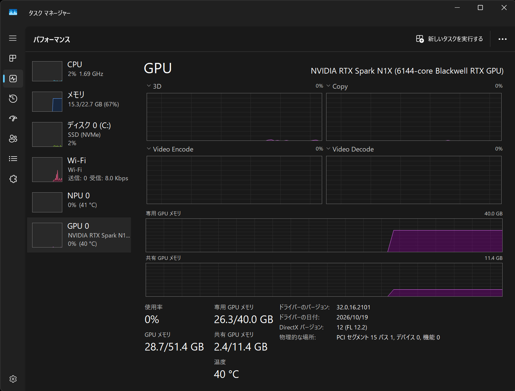Open Users page icon

[x=13, y=138]
